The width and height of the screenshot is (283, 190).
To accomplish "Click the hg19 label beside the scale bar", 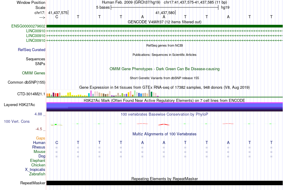I will [x=225, y=7].
